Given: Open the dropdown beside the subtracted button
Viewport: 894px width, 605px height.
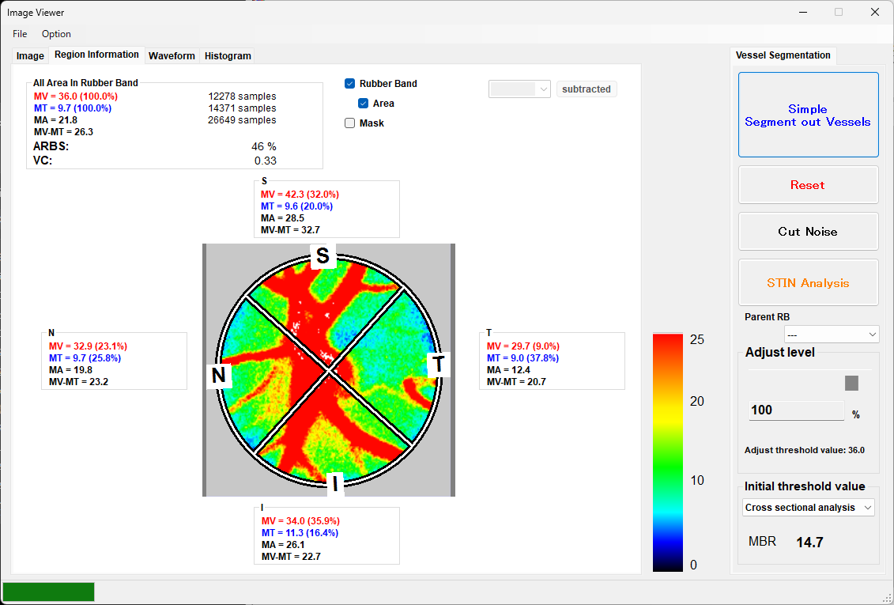Looking at the screenshot, I should coord(520,89).
